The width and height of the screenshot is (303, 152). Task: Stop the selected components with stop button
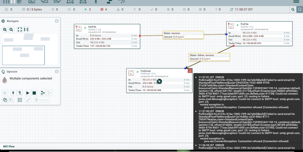pos(34,93)
